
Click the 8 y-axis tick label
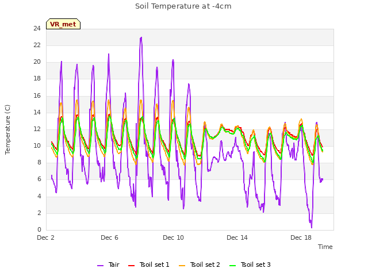click(x=39, y=163)
